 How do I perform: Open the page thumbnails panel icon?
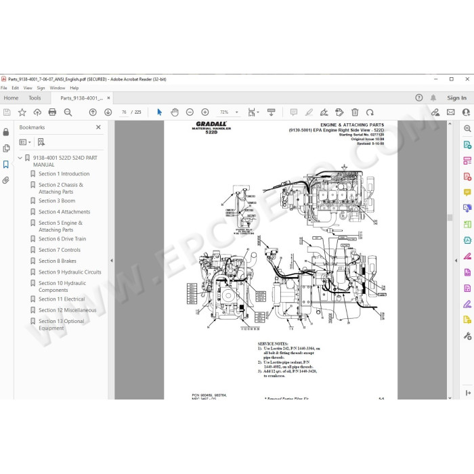coord(6,148)
